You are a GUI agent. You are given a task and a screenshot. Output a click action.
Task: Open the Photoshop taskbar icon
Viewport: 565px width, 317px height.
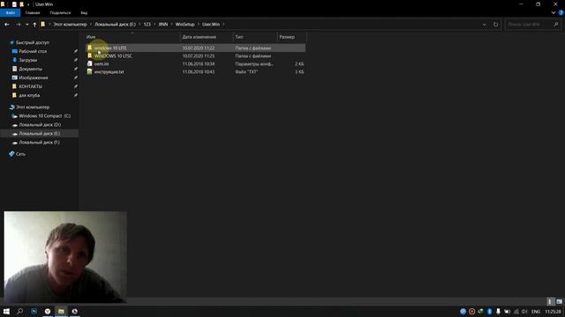[x=34, y=311]
